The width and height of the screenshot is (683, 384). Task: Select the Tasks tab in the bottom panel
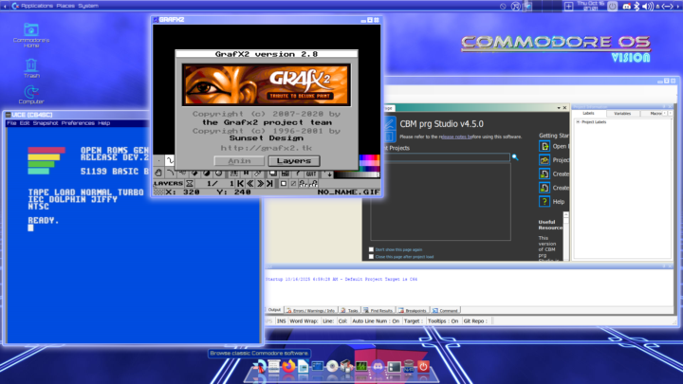[x=349, y=310]
